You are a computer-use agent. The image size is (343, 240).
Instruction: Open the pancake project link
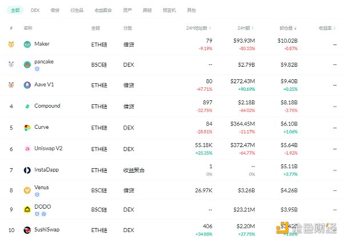pos(44,62)
